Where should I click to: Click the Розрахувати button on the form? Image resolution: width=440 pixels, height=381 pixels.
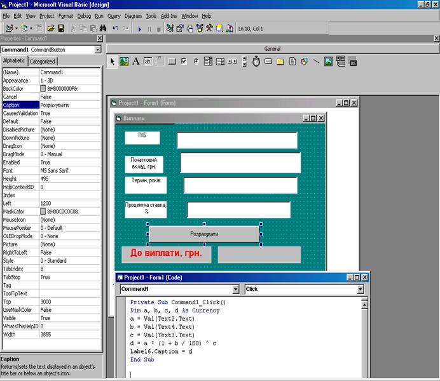tap(204, 234)
